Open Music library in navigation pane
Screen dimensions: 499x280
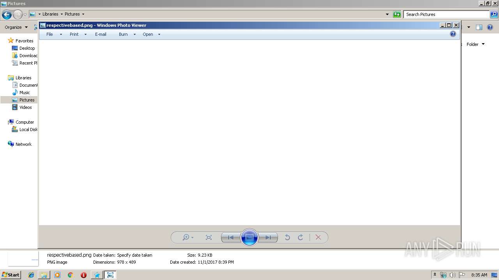25,93
